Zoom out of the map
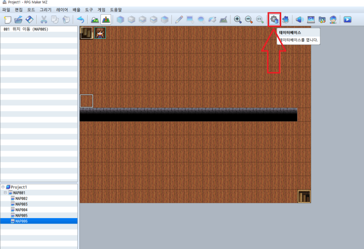The height and width of the screenshot is (249, 364). (x=248, y=20)
